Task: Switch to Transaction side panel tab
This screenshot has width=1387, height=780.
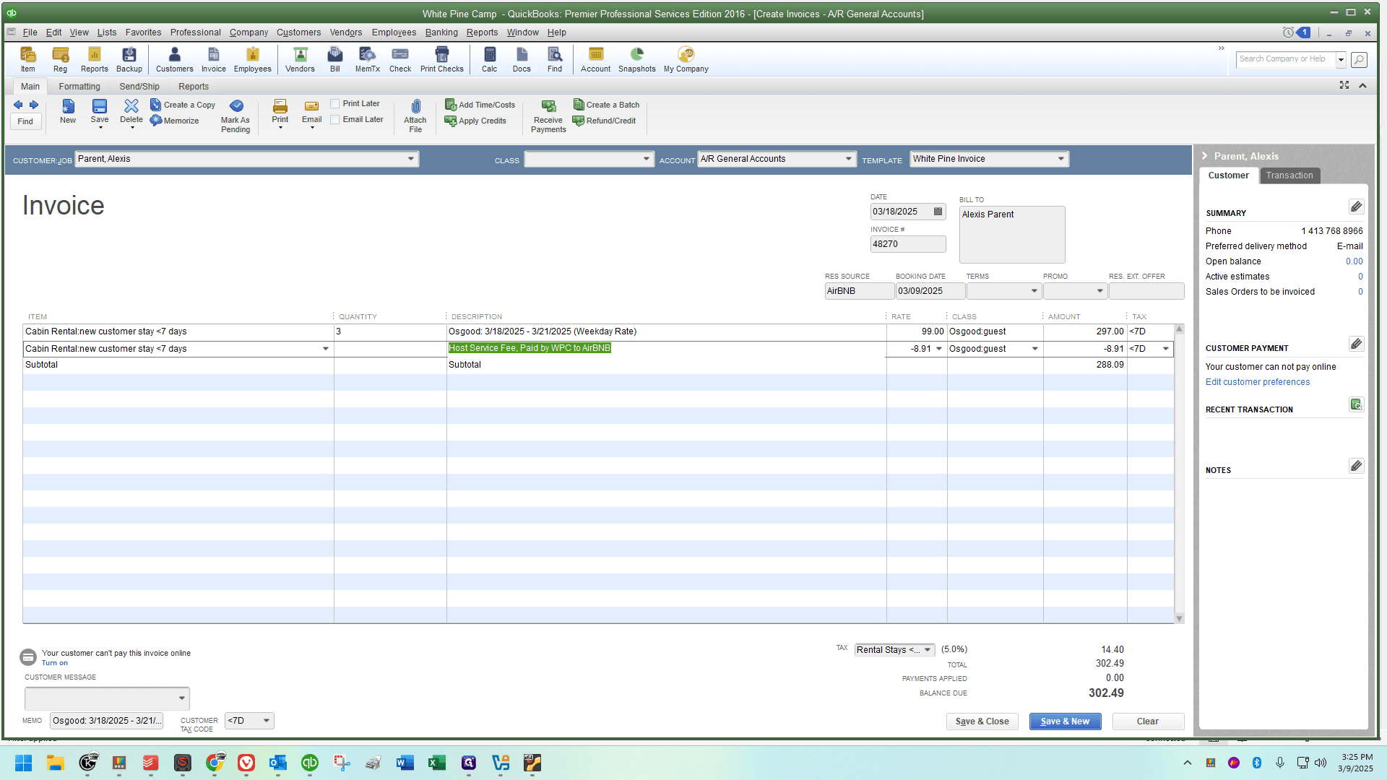Action: (1289, 175)
